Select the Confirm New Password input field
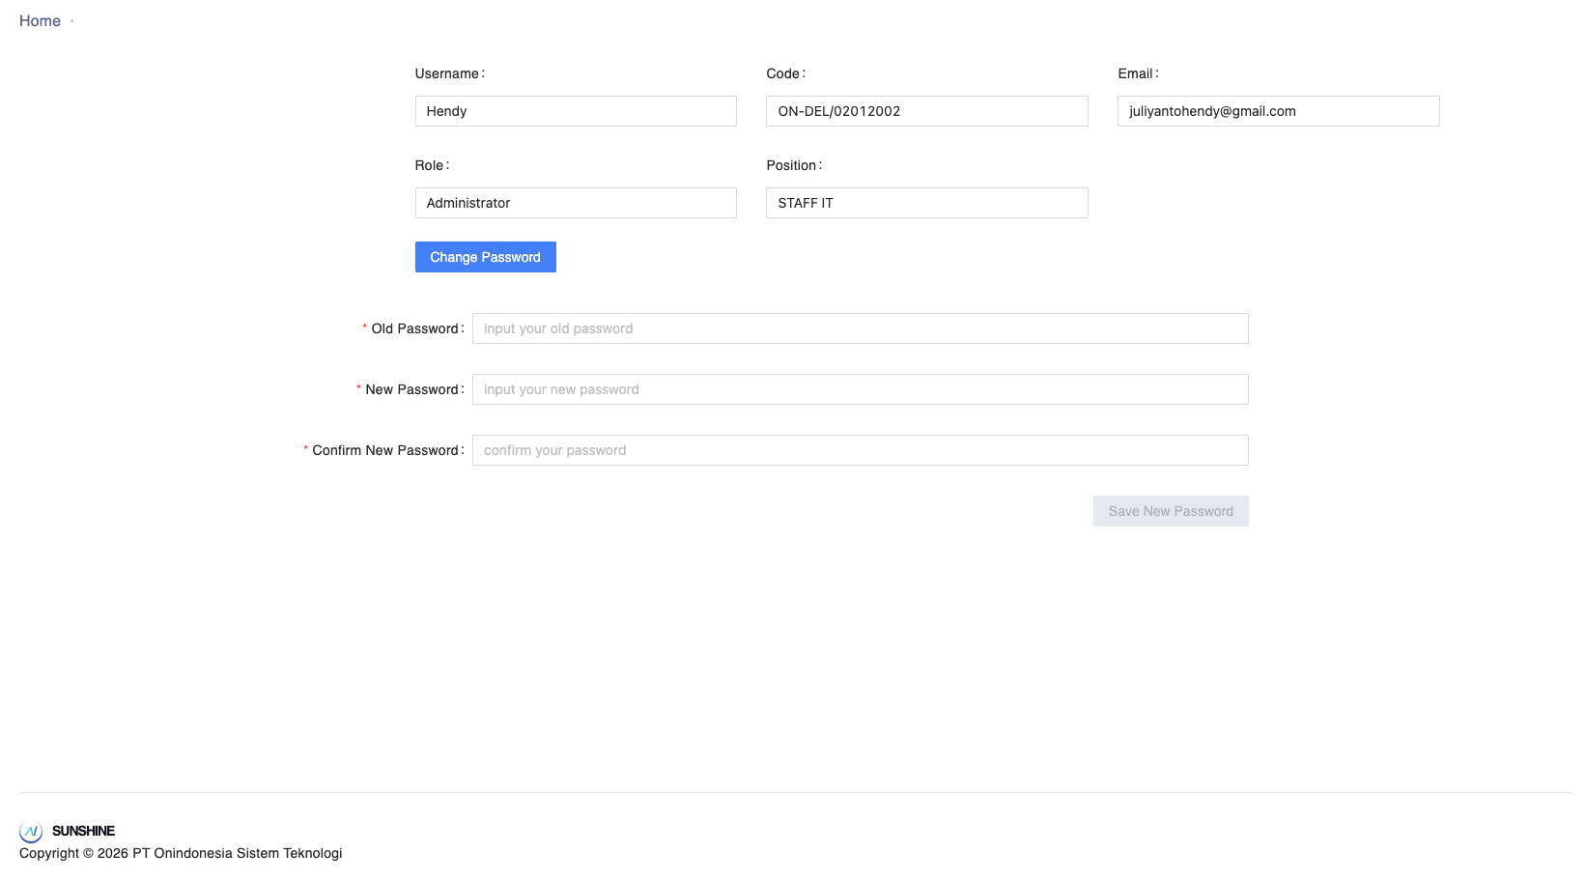Screen dimensions: 1586x882 pos(860,450)
